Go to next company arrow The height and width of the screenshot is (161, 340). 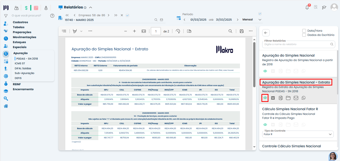coord(108,15)
